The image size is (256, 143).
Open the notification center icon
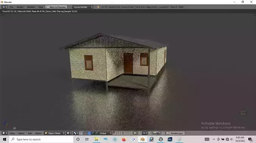[x=250, y=139]
